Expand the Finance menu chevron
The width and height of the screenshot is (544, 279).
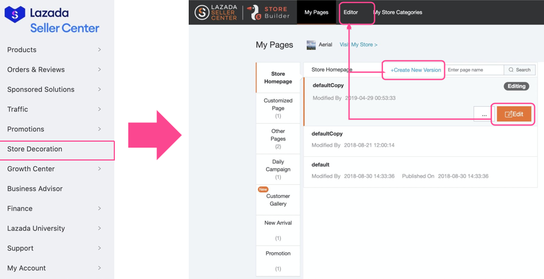(x=99, y=208)
